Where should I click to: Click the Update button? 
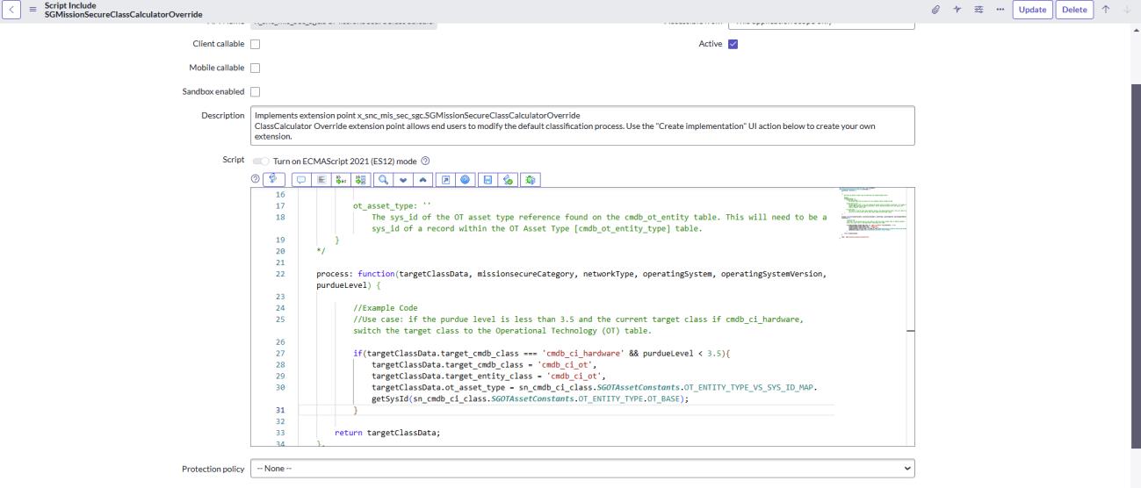coord(1032,10)
